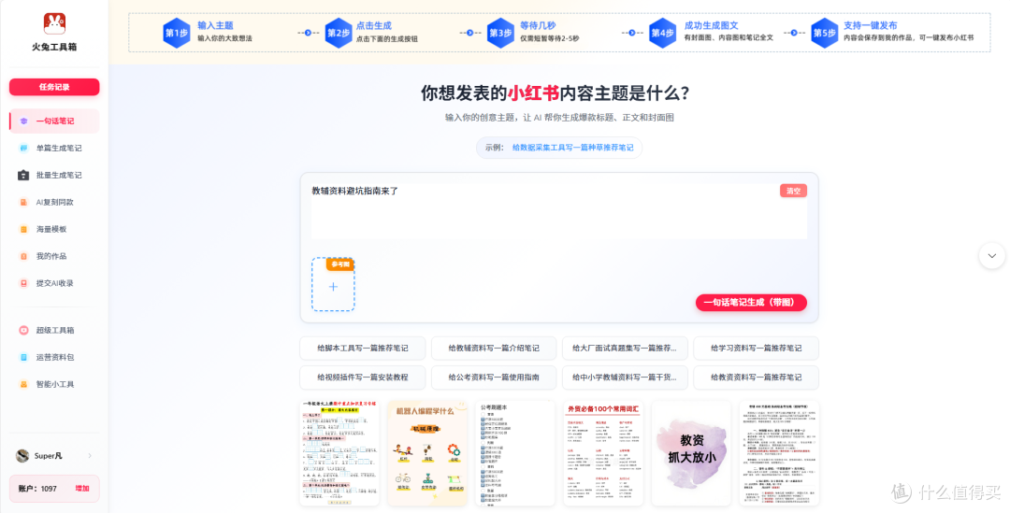Choose suggestion 给中小学教辅资料写一篇干货
1010x513 pixels.
(625, 378)
